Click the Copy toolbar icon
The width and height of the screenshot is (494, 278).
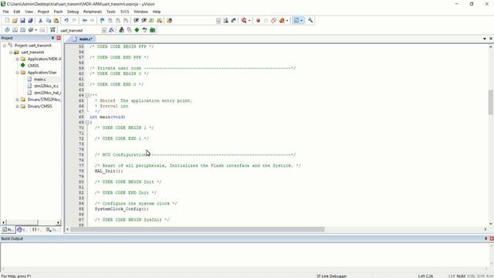tap(48, 21)
